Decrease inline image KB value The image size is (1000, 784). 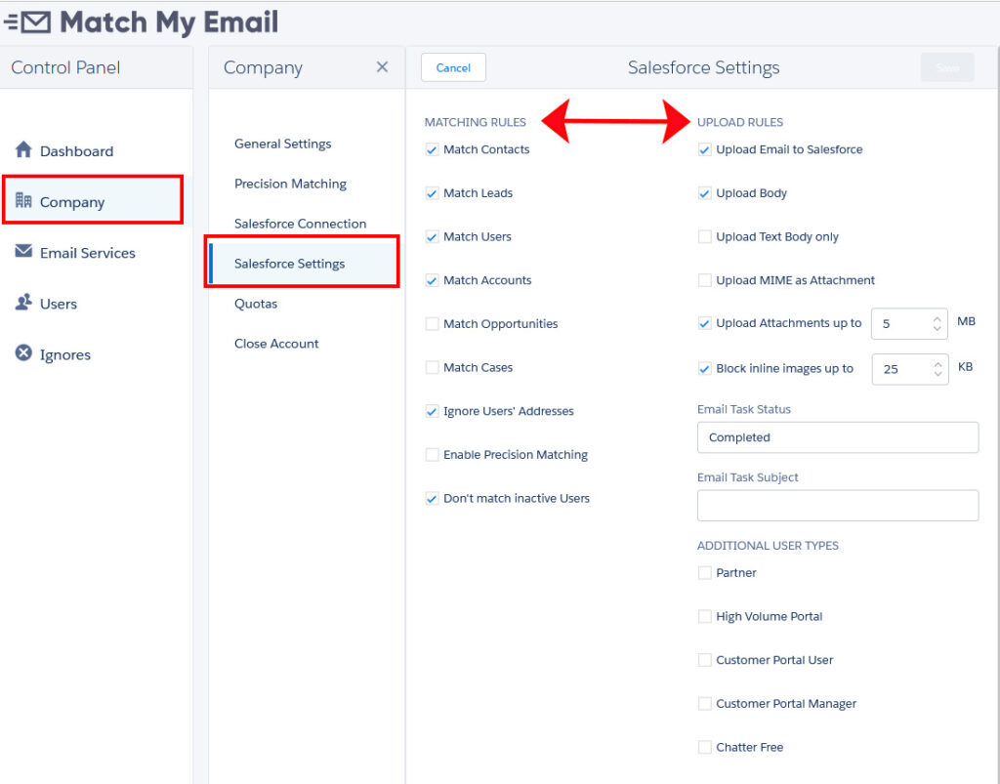click(937, 374)
